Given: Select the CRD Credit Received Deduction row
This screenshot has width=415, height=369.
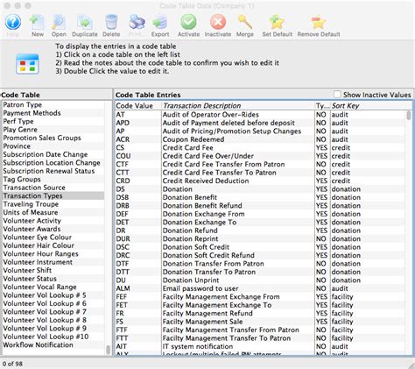Looking at the screenshot, I should pos(260,181).
